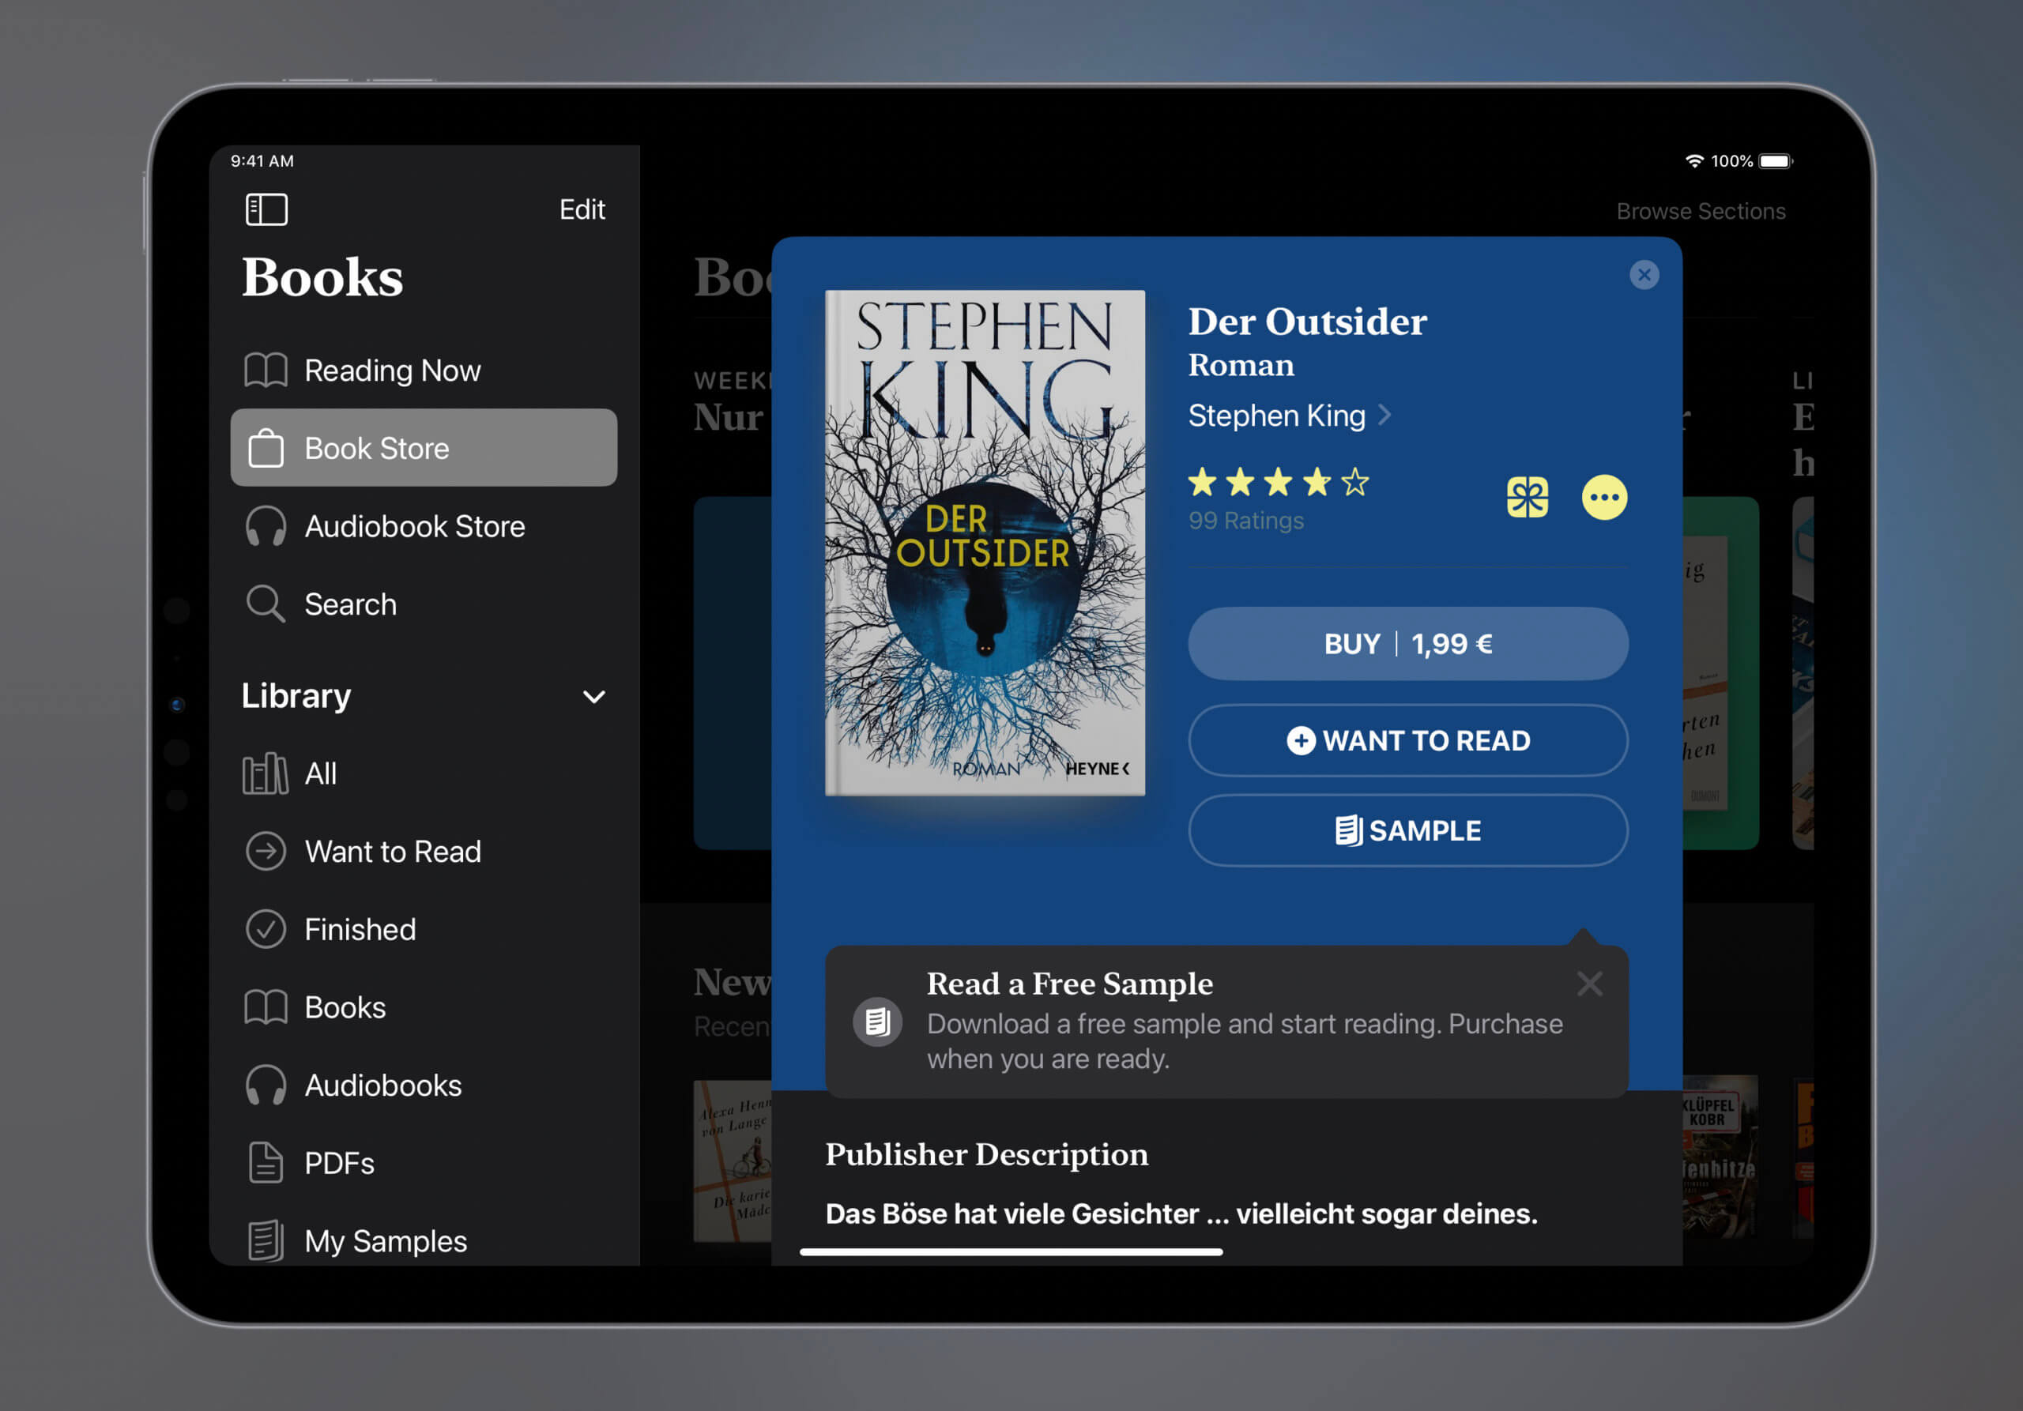This screenshot has width=2023, height=1411.
Task: Click the Reading Now book icon
Action: (266, 370)
